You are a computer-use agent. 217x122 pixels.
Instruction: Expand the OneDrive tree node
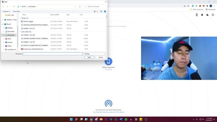click(x=2, y=20)
